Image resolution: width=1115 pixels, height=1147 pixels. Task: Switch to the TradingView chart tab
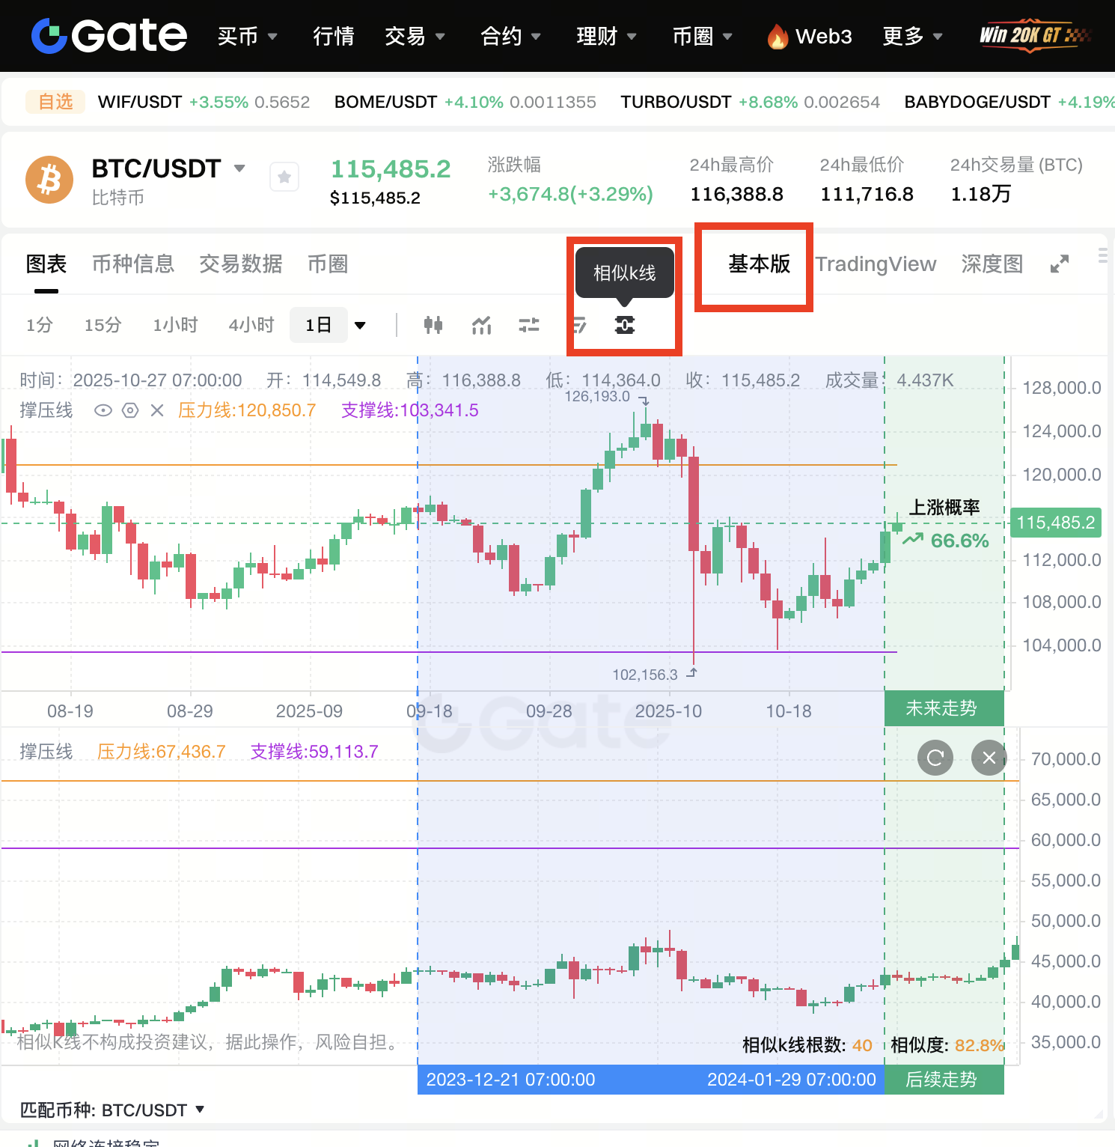coord(876,264)
